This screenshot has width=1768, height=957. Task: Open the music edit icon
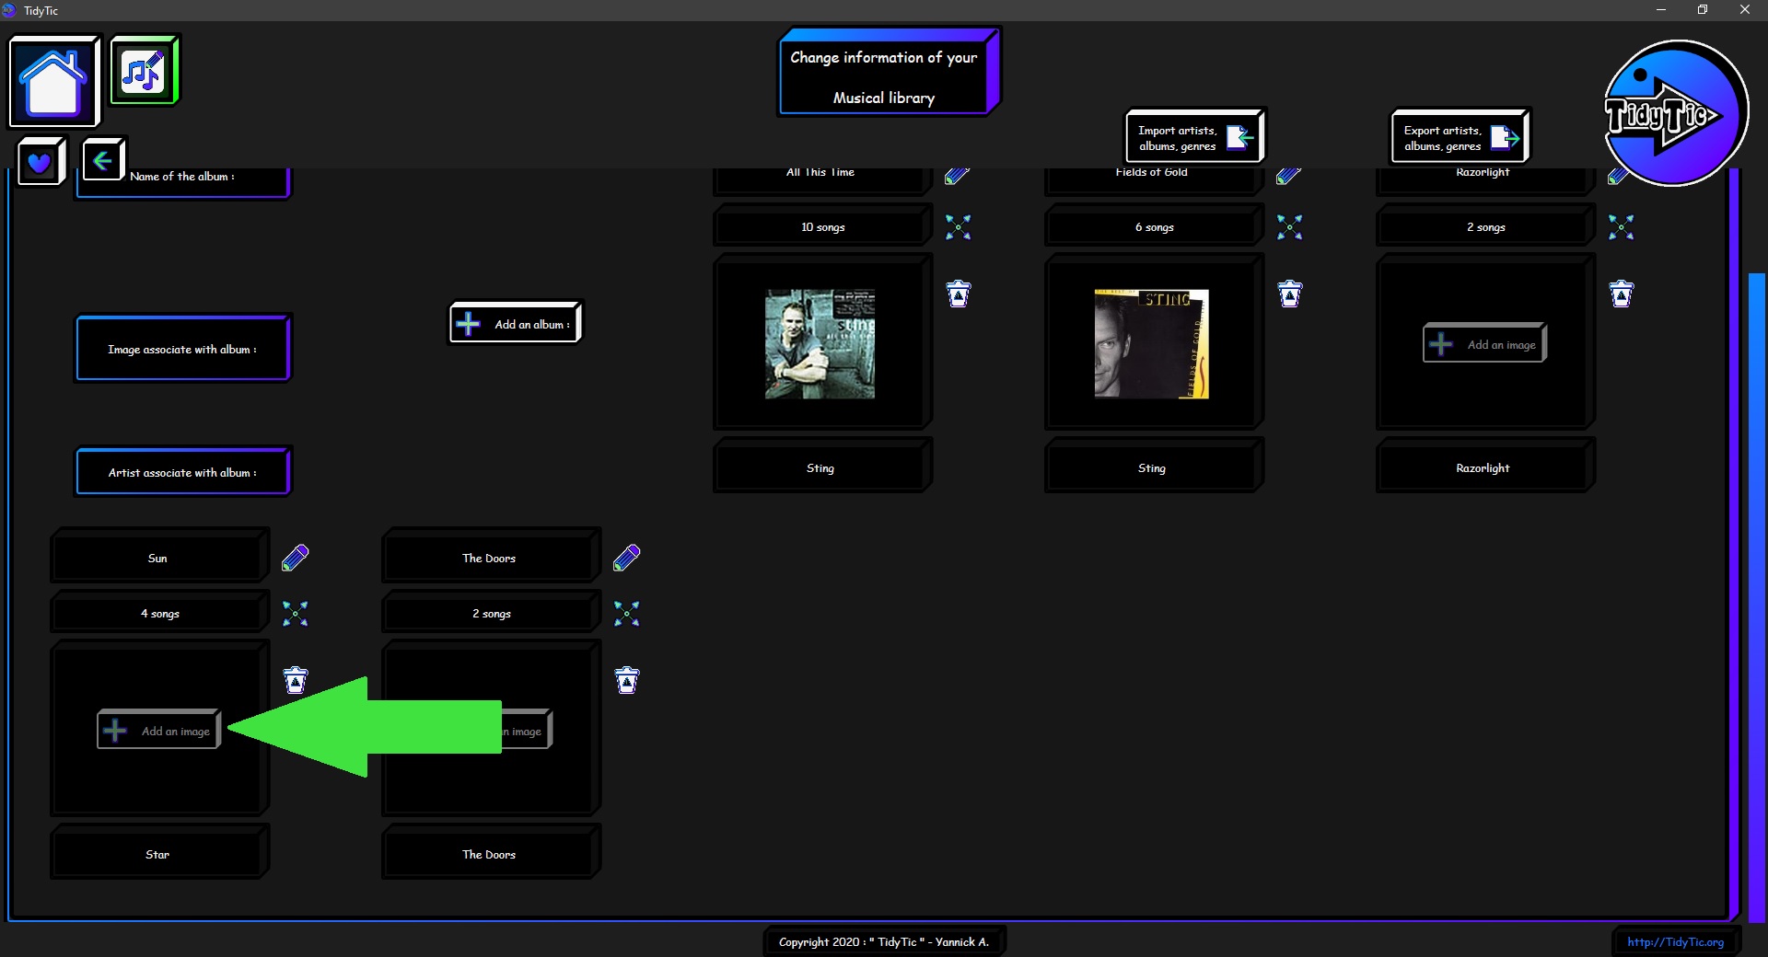144,70
